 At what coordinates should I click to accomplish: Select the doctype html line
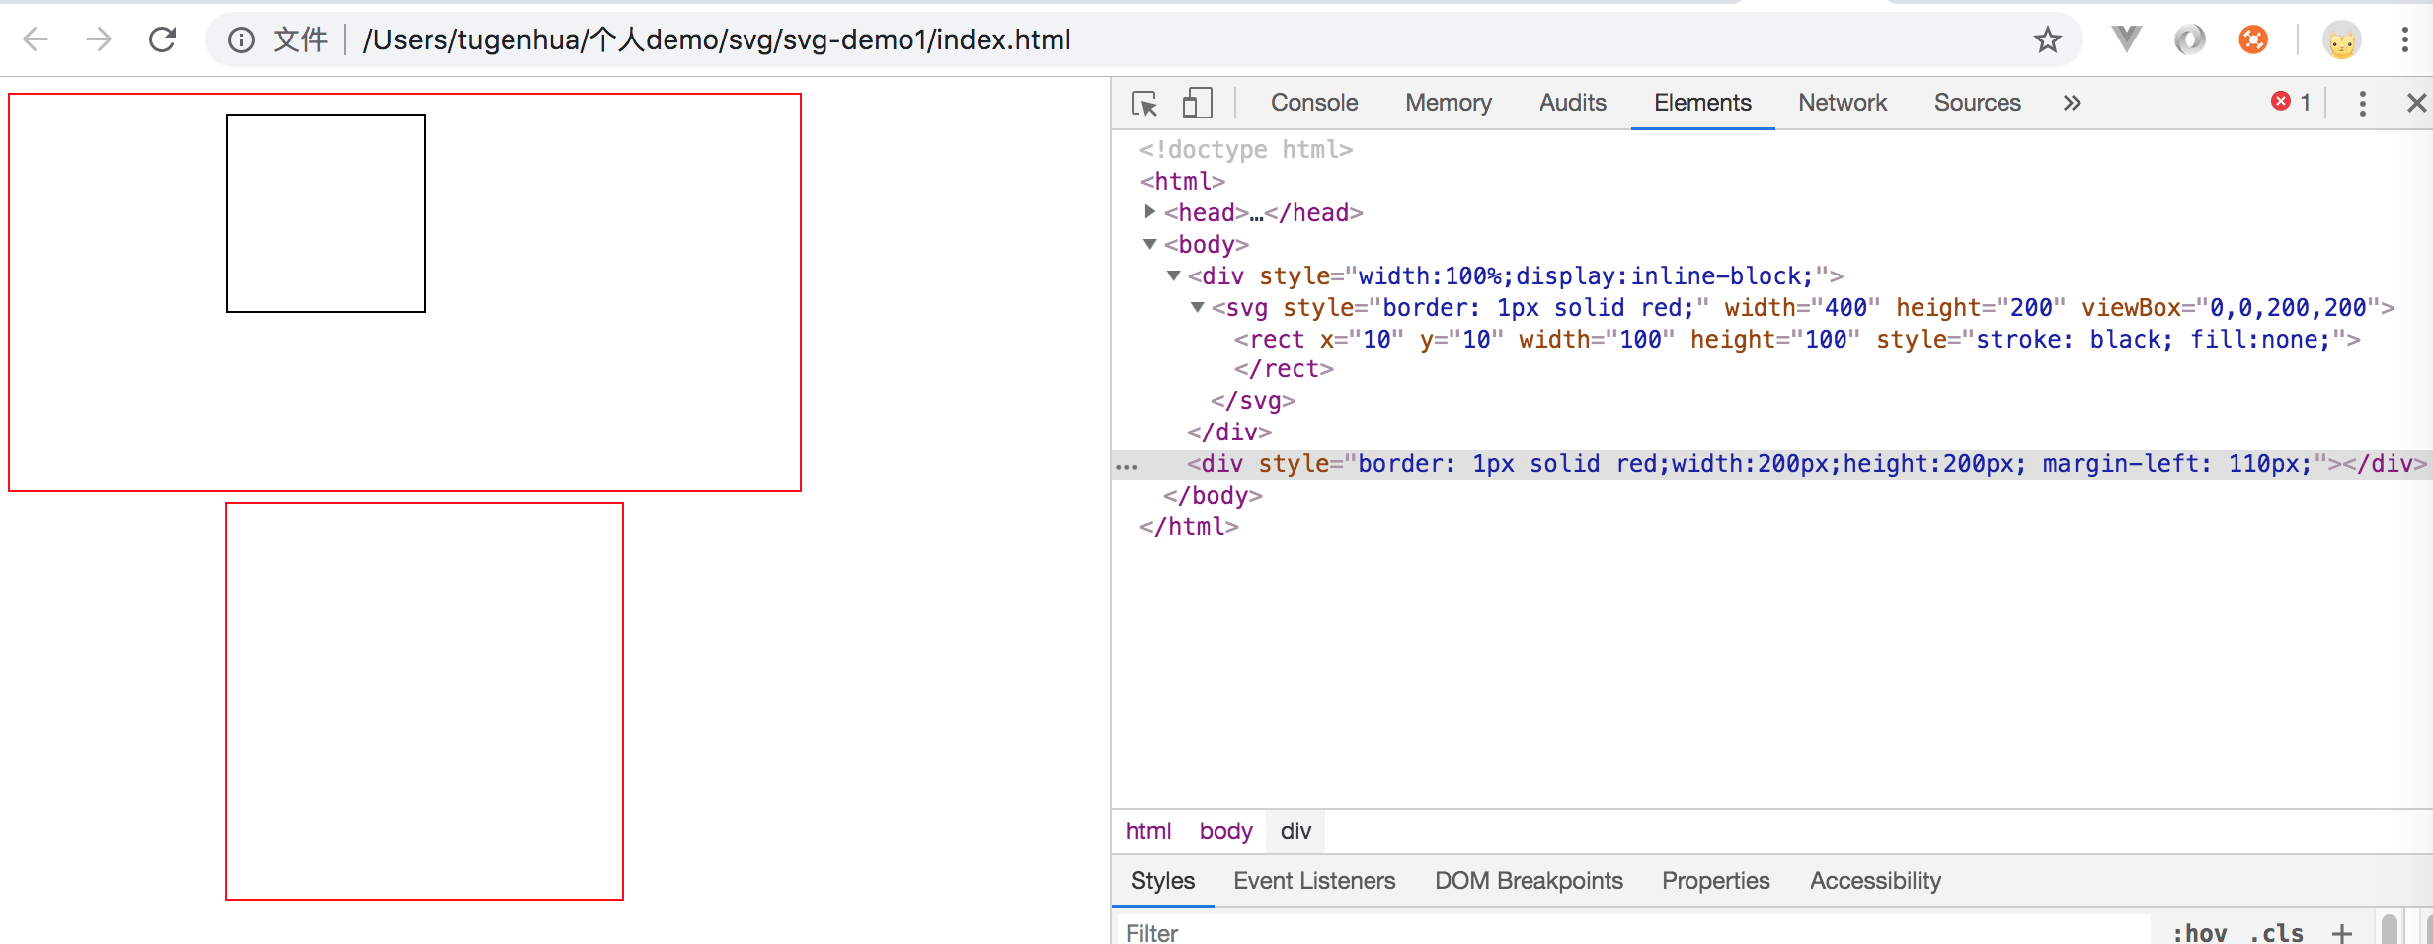pos(1246,149)
